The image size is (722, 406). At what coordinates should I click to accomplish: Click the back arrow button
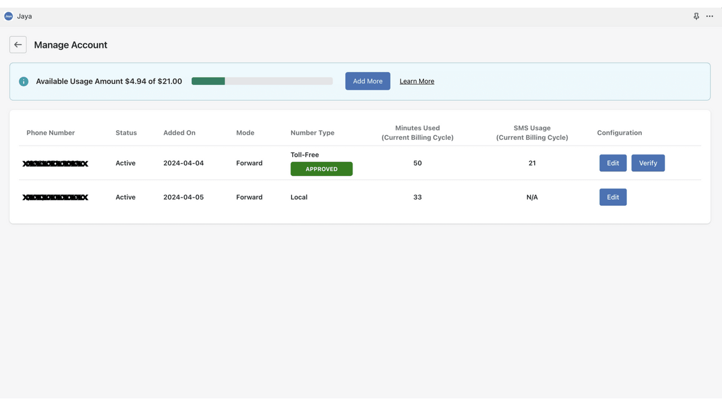(x=18, y=45)
